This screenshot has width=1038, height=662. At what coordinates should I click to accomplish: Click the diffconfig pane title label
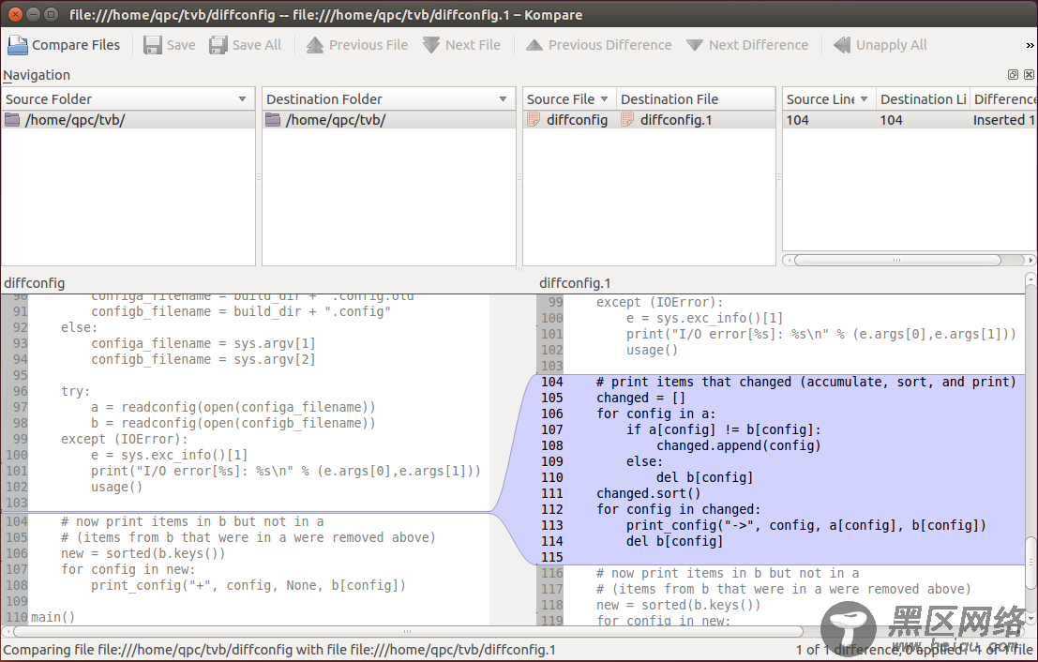pos(35,283)
